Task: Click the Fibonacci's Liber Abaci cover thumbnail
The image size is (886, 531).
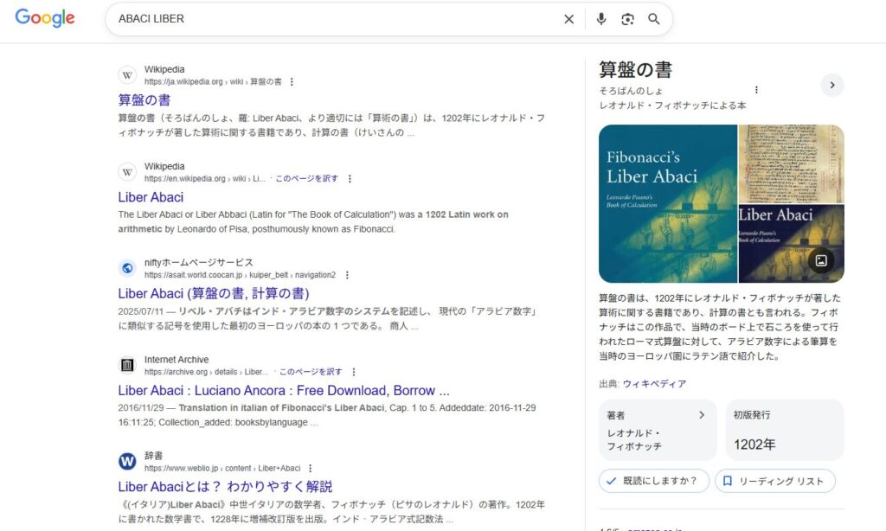Action: (x=667, y=203)
